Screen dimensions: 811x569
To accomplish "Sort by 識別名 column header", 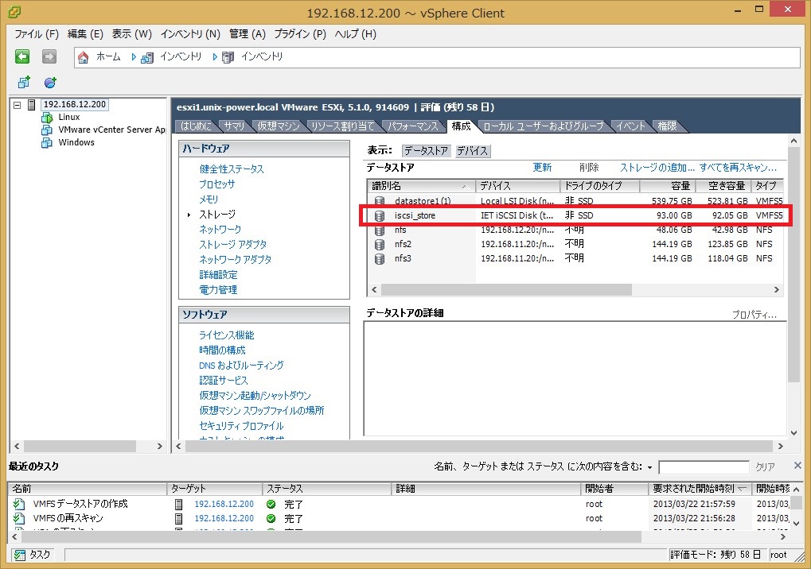I will click(x=420, y=186).
